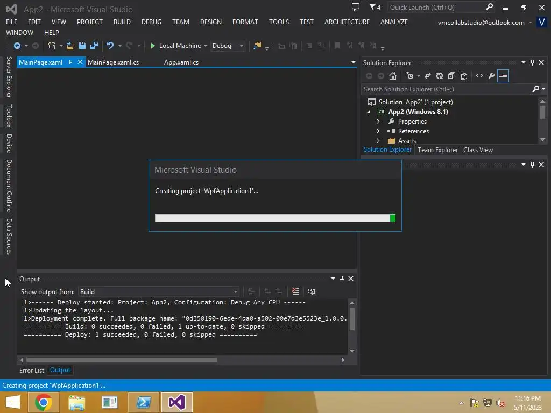
Task: Switch to the Error List tab
Action: click(x=32, y=371)
